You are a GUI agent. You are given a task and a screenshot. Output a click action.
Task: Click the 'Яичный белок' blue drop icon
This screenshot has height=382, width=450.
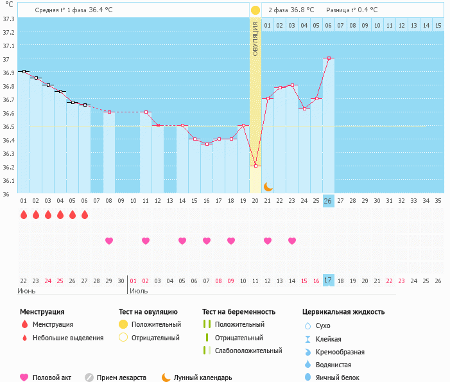[x=307, y=378]
